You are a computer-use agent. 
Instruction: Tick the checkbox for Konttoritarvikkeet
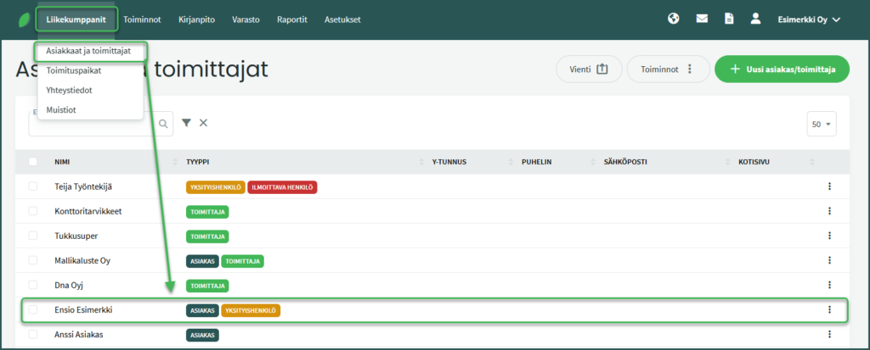click(x=33, y=211)
